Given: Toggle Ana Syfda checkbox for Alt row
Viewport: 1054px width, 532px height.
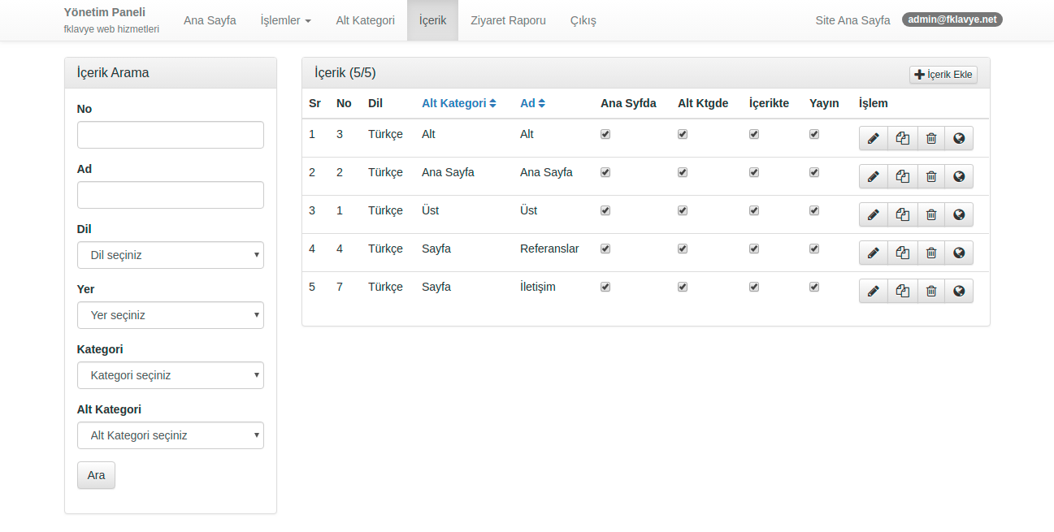Looking at the screenshot, I should click(x=605, y=135).
